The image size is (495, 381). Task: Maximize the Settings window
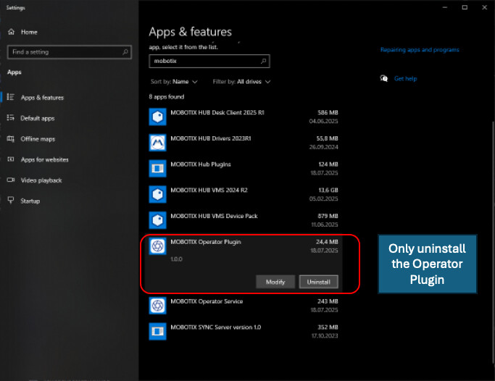[x=465, y=7]
